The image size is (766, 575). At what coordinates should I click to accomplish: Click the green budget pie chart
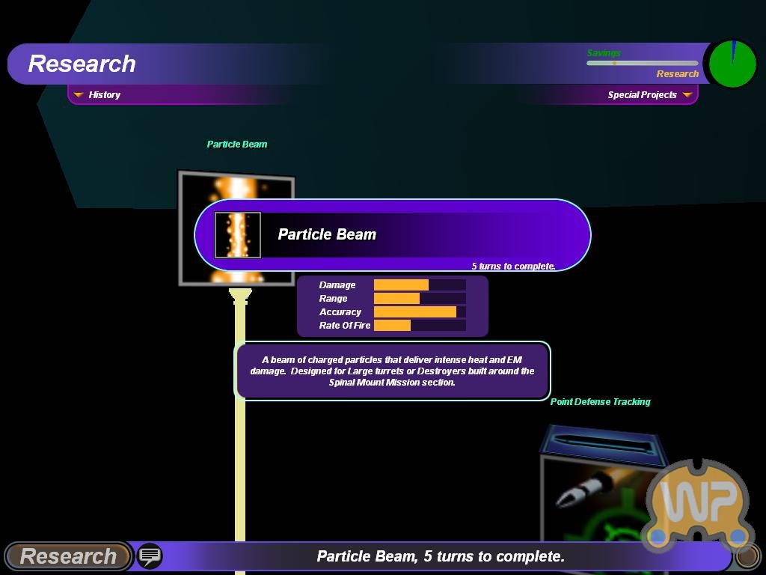coord(732,64)
